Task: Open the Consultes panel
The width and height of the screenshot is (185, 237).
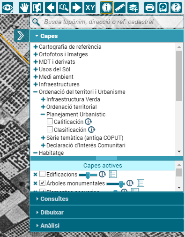Action: (107, 199)
